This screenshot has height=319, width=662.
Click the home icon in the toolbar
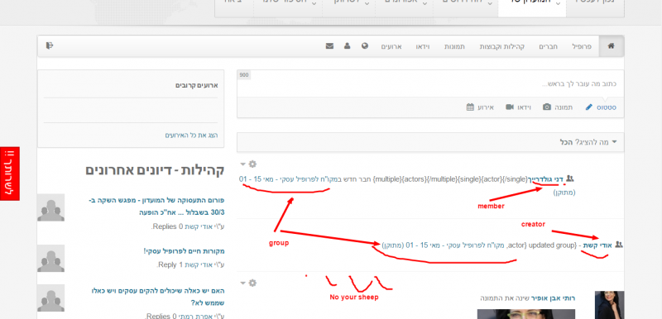(x=611, y=46)
